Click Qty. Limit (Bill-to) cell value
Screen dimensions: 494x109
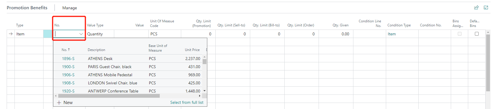279,34
